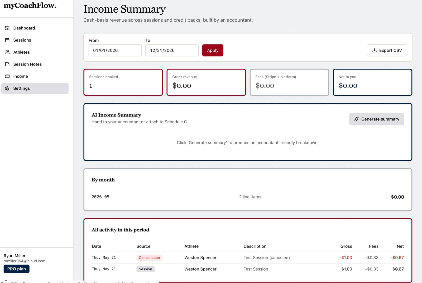Click the AI Income Summary heading
This screenshot has height=283, width=422.
click(x=116, y=115)
